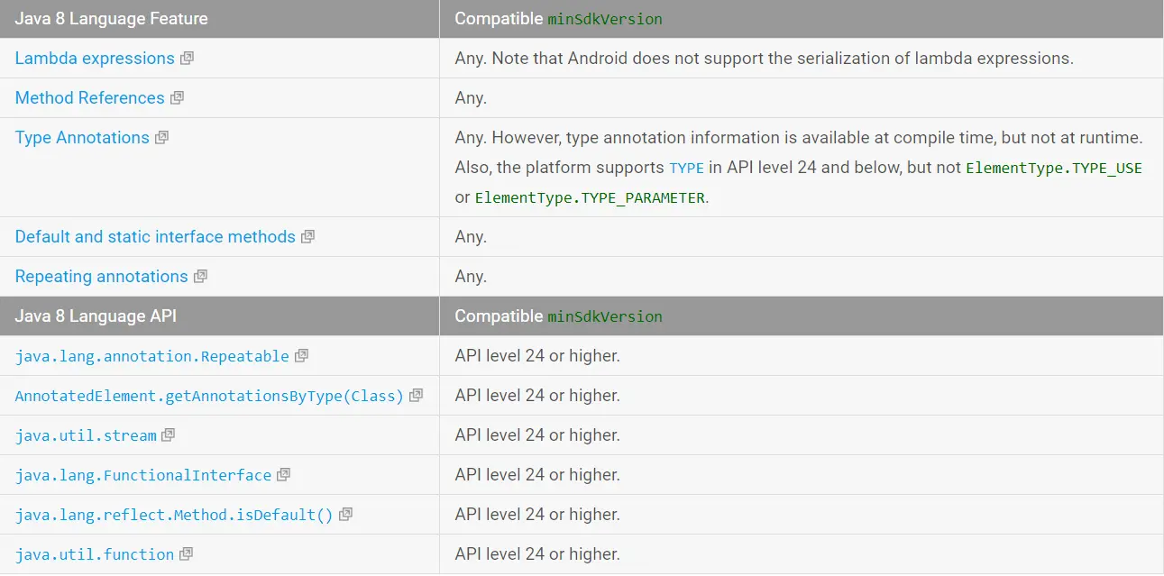Open the java.util.stream link
This screenshot has height=576, width=1164.
click(86, 435)
